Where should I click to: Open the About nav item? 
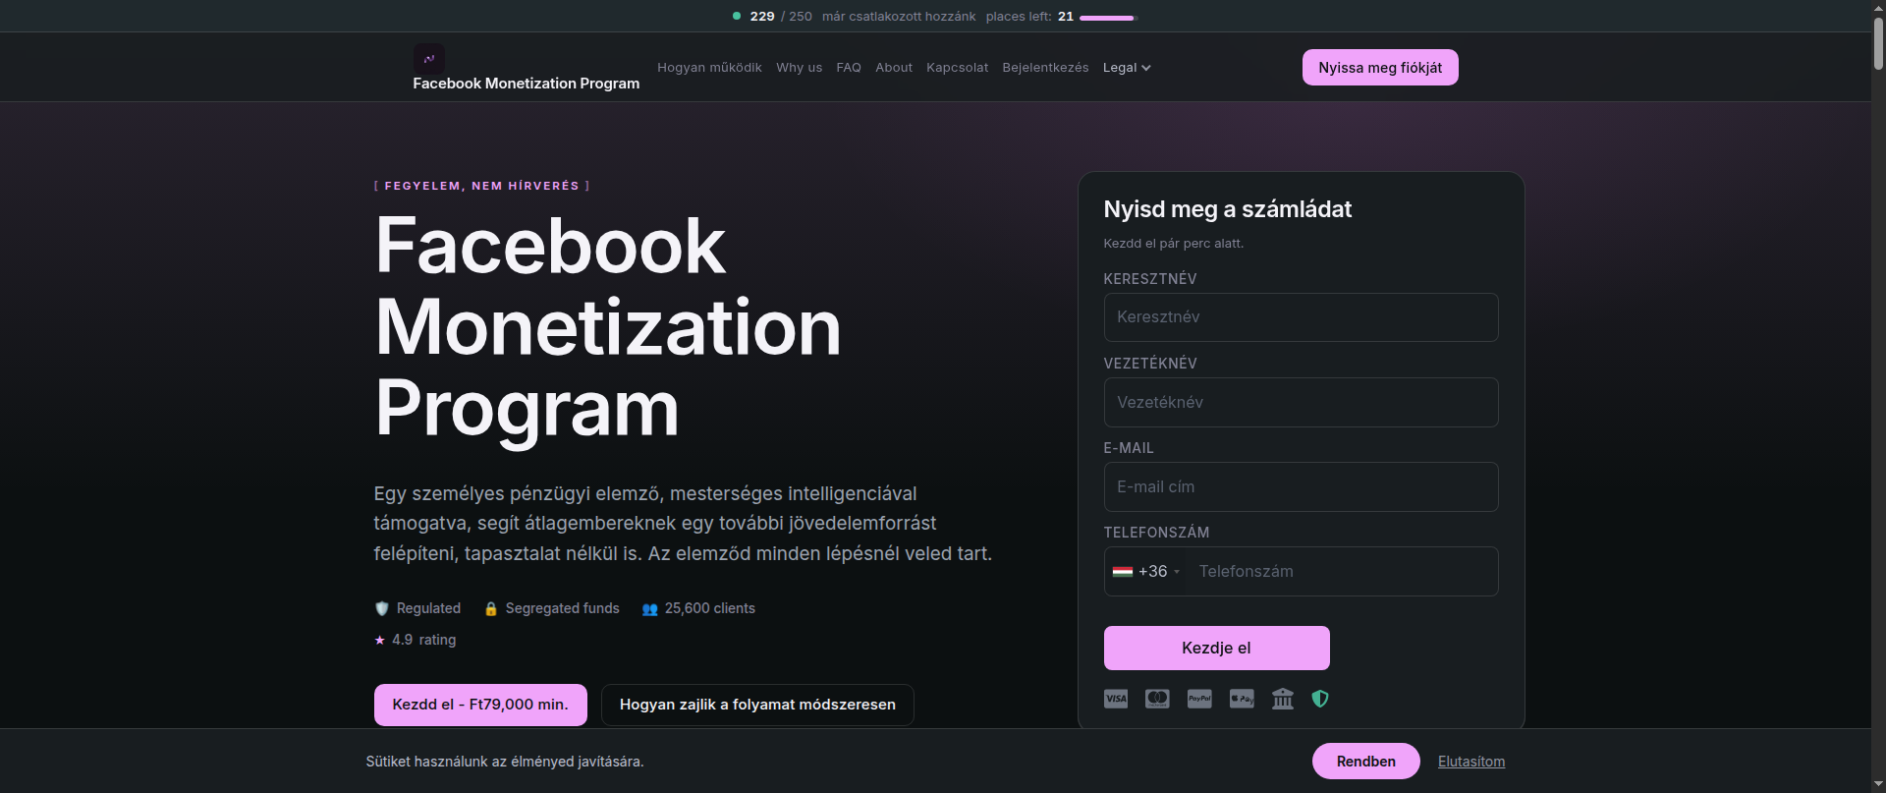click(894, 68)
